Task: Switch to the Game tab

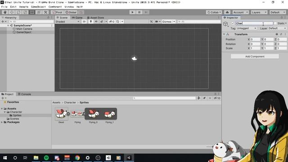Action: pyautogui.click(x=77, y=18)
